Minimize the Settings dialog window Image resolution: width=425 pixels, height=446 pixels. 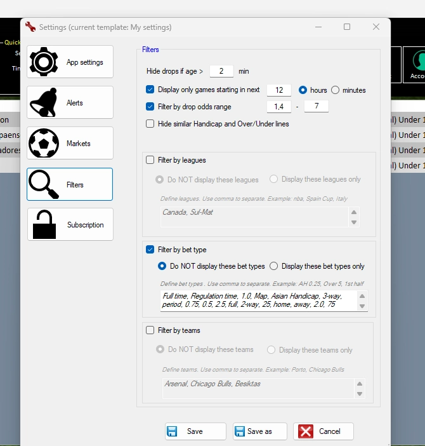318,27
